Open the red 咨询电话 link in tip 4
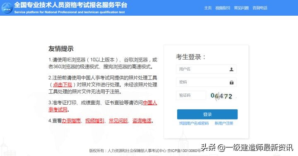Image resolution: width=298 pixels, height=156 pixels. click(x=142, y=121)
